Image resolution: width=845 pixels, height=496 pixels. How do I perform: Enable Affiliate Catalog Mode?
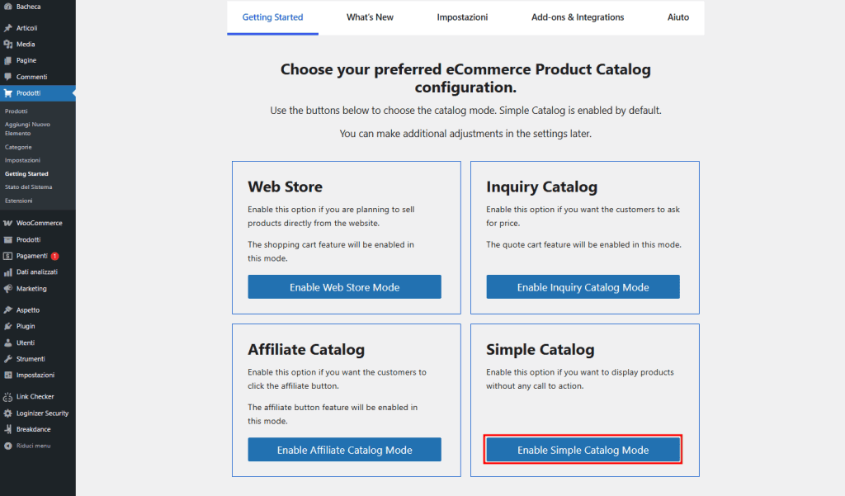(x=344, y=449)
